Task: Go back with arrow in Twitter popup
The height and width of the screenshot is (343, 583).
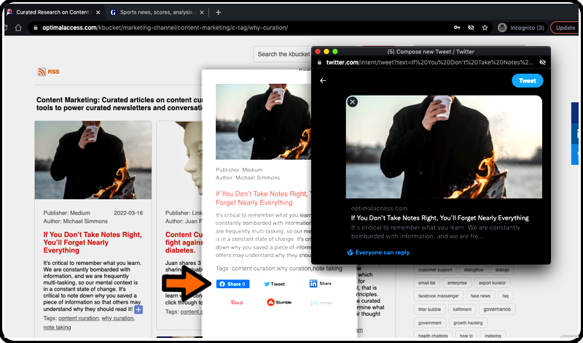Action: [323, 80]
